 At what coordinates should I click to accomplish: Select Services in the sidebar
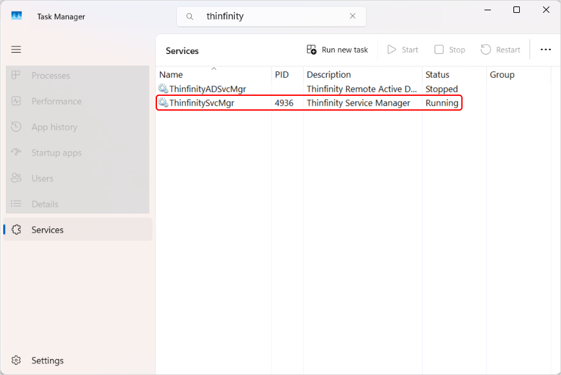click(x=78, y=230)
